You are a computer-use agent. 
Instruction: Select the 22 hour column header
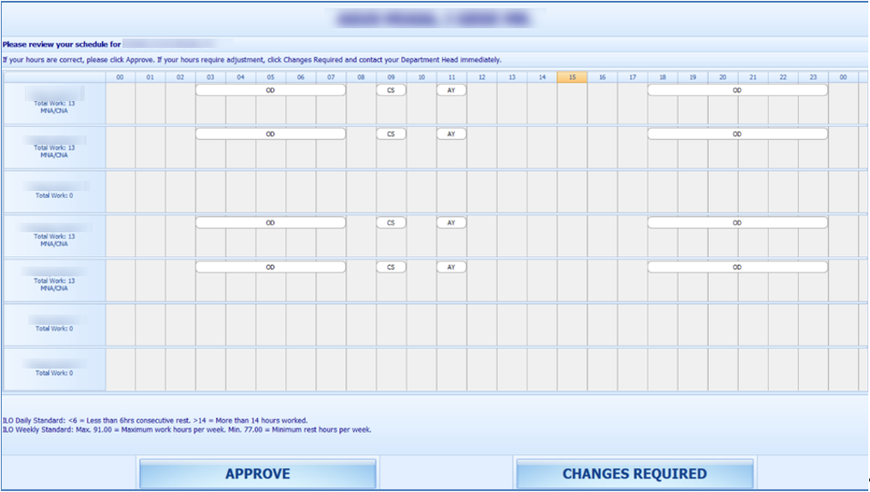[x=783, y=77]
